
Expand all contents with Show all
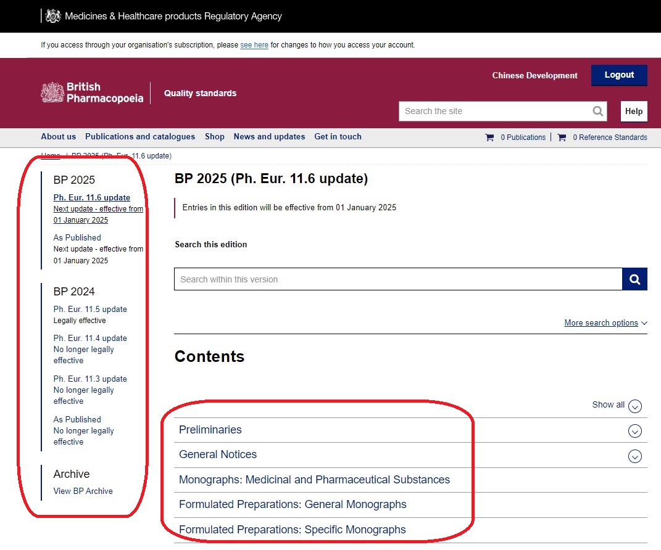tap(617, 405)
